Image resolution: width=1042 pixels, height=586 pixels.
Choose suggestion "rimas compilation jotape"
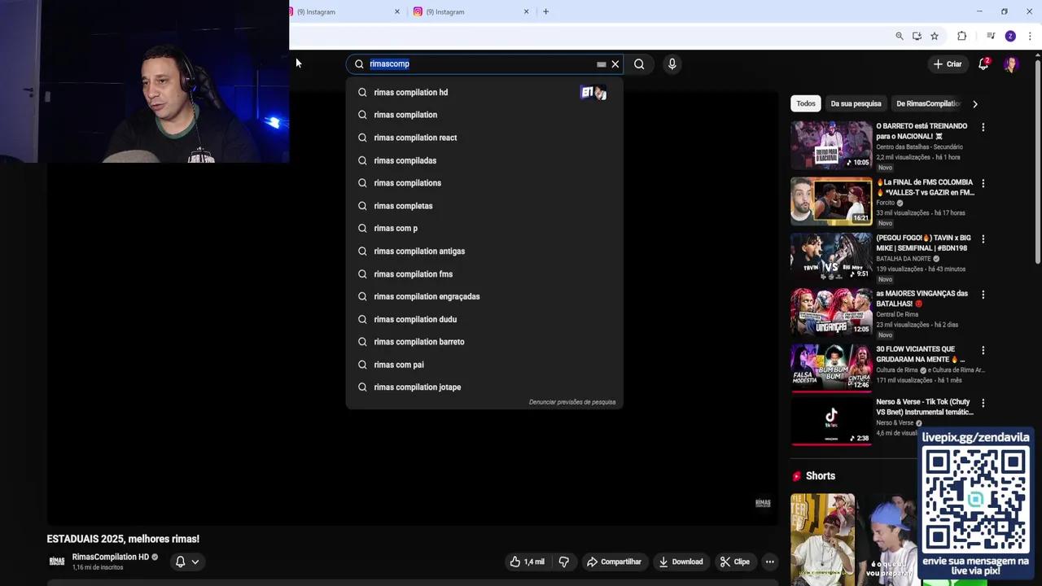pyautogui.click(x=484, y=387)
